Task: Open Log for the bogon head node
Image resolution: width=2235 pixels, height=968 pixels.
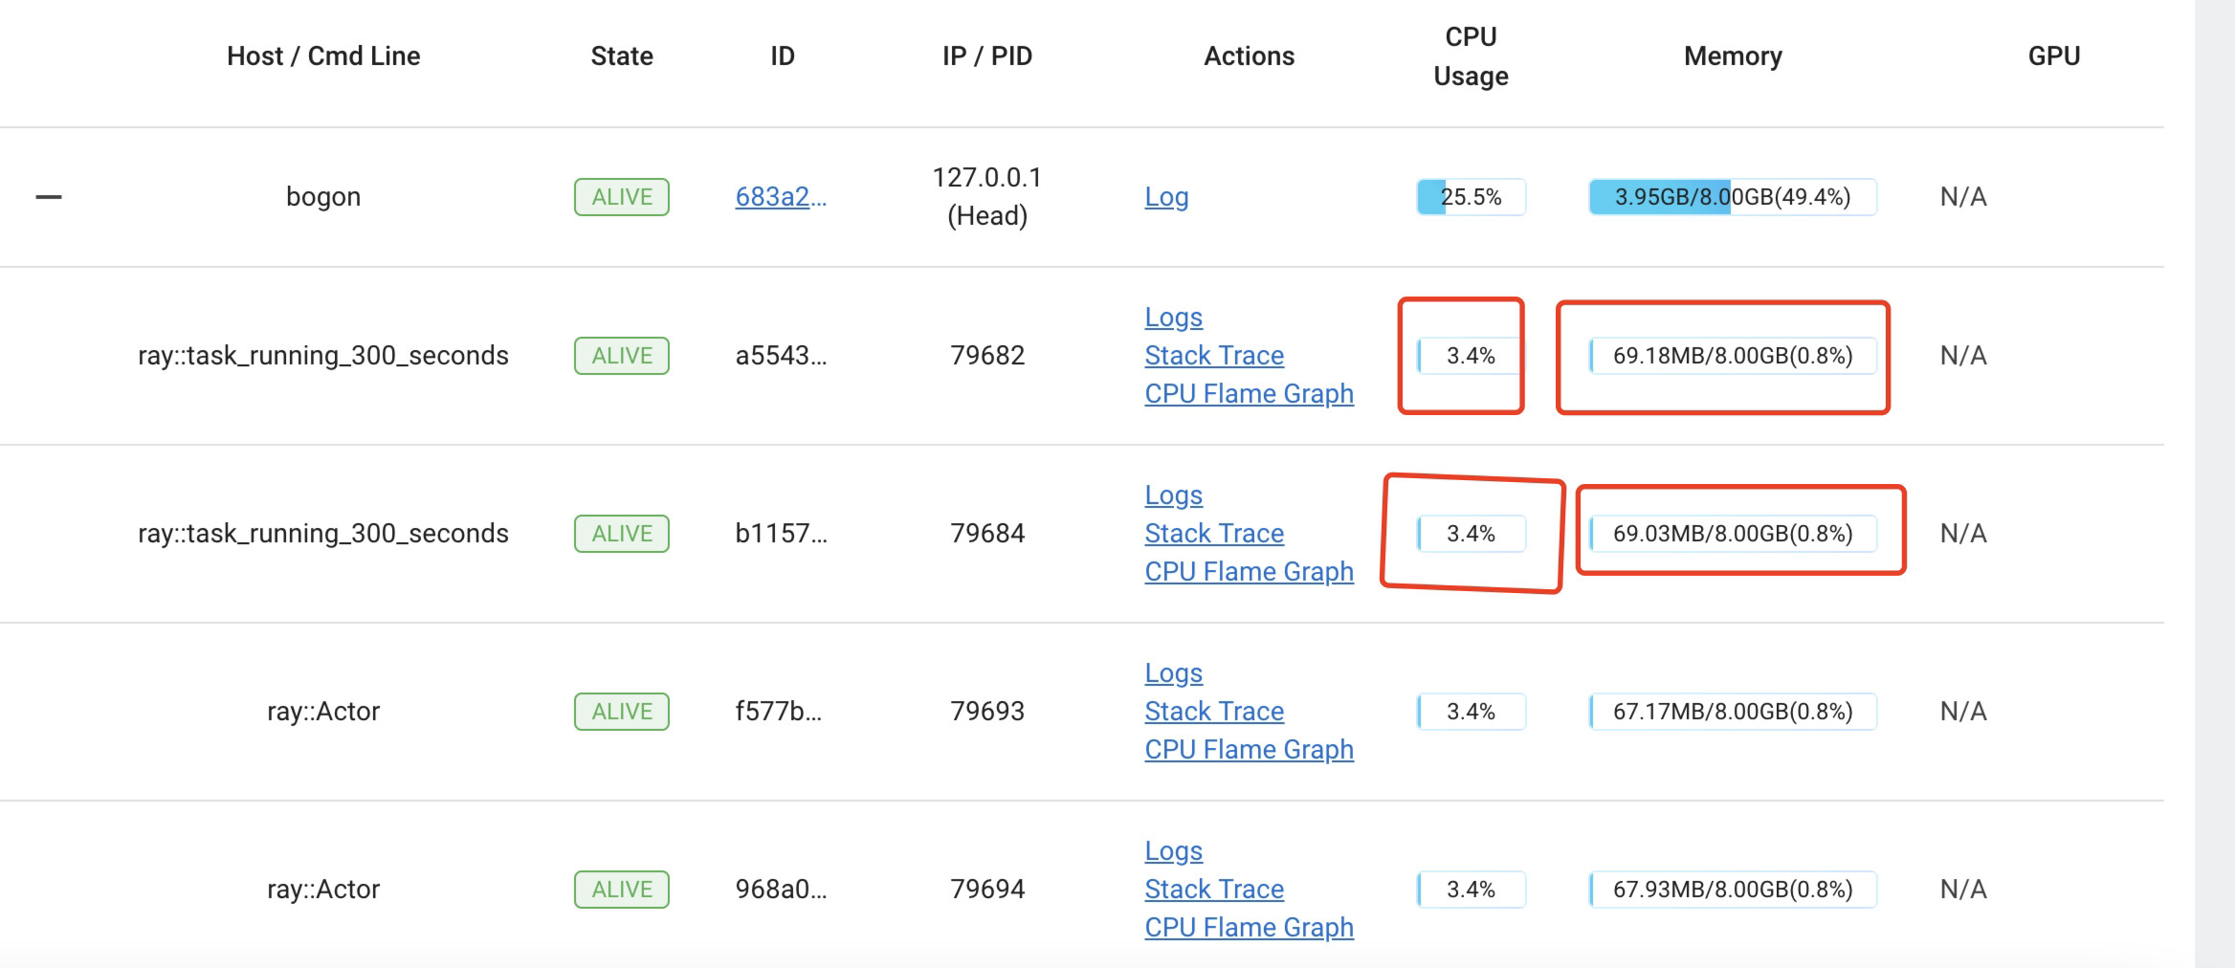Action: (x=1167, y=198)
